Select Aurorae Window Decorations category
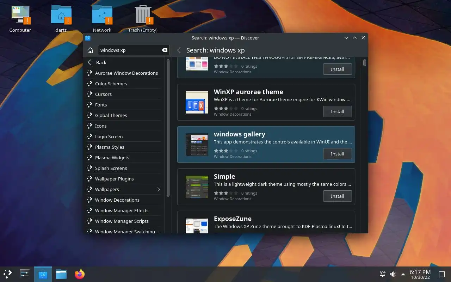This screenshot has height=282, width=451. click(124, 73)
